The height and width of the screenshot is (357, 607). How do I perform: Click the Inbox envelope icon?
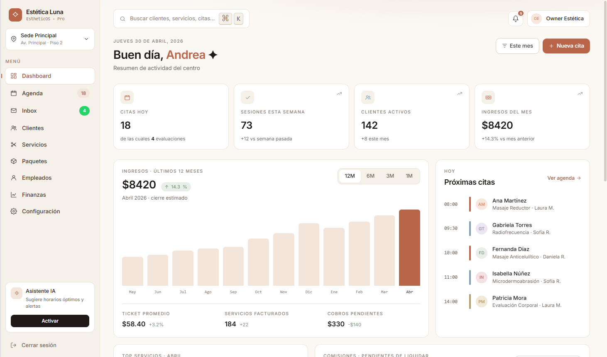pos(14,111)
